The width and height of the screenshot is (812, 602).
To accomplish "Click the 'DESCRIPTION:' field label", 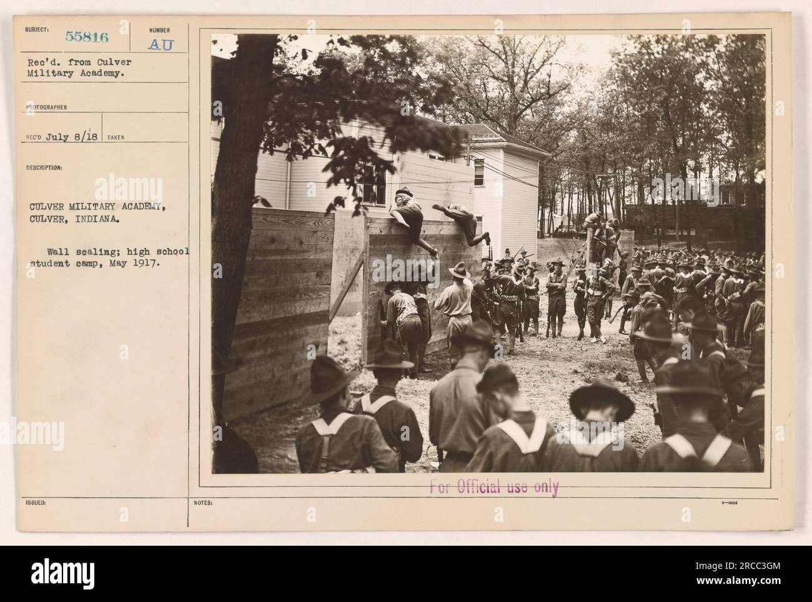I will (43, 168).
